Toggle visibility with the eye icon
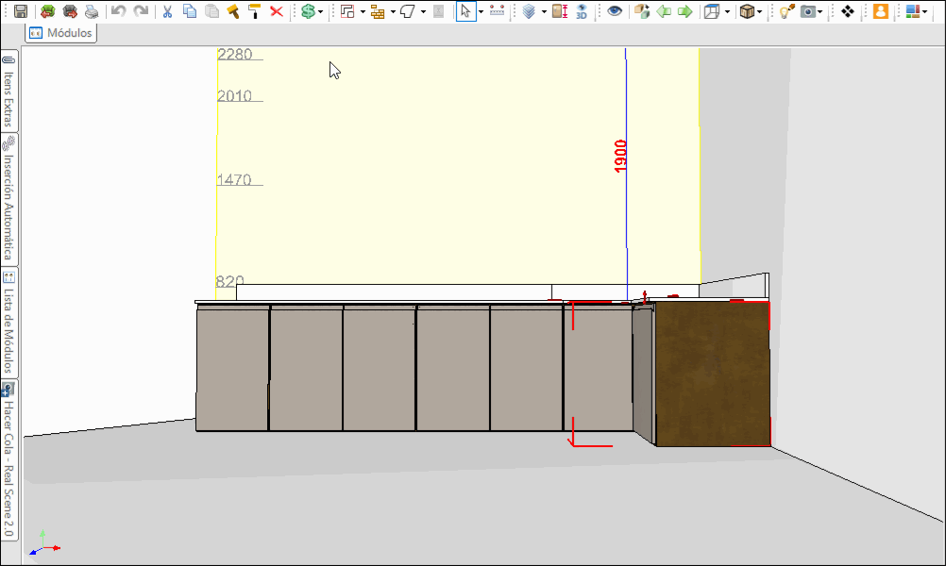 click(x=615, y=11)
